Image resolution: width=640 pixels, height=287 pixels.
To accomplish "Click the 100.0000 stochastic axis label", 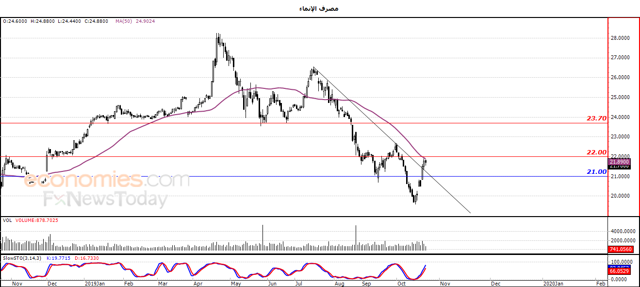I will (621, 262).
